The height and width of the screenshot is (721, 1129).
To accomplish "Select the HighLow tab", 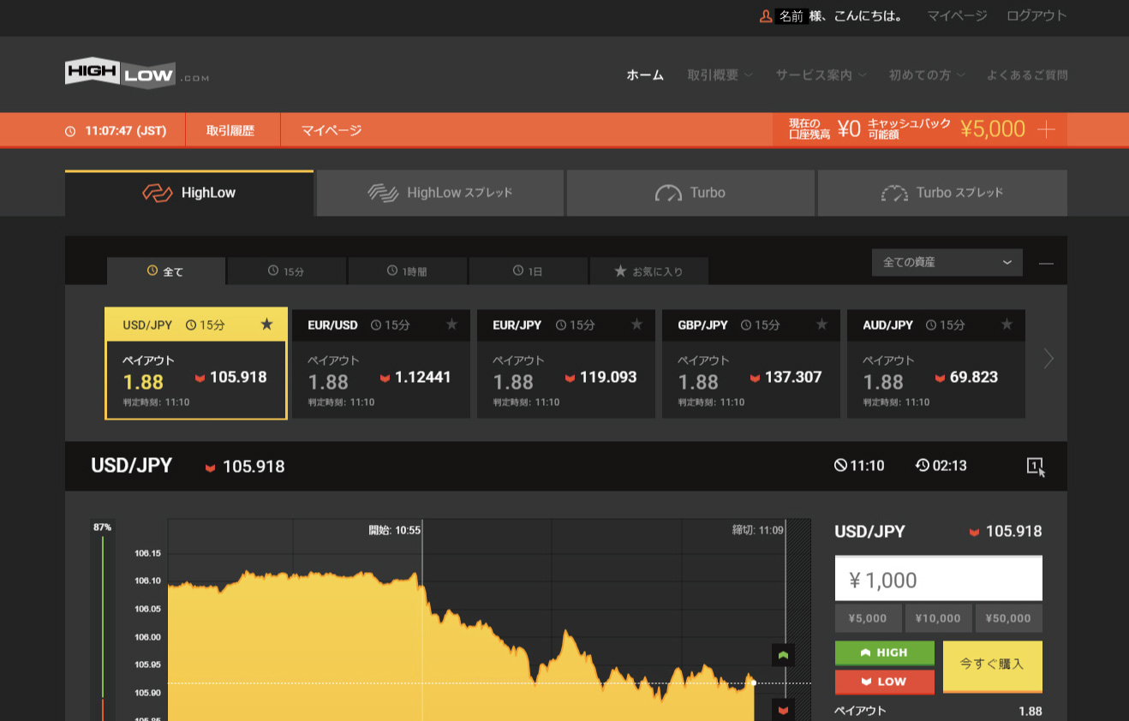I will [189, 193].
